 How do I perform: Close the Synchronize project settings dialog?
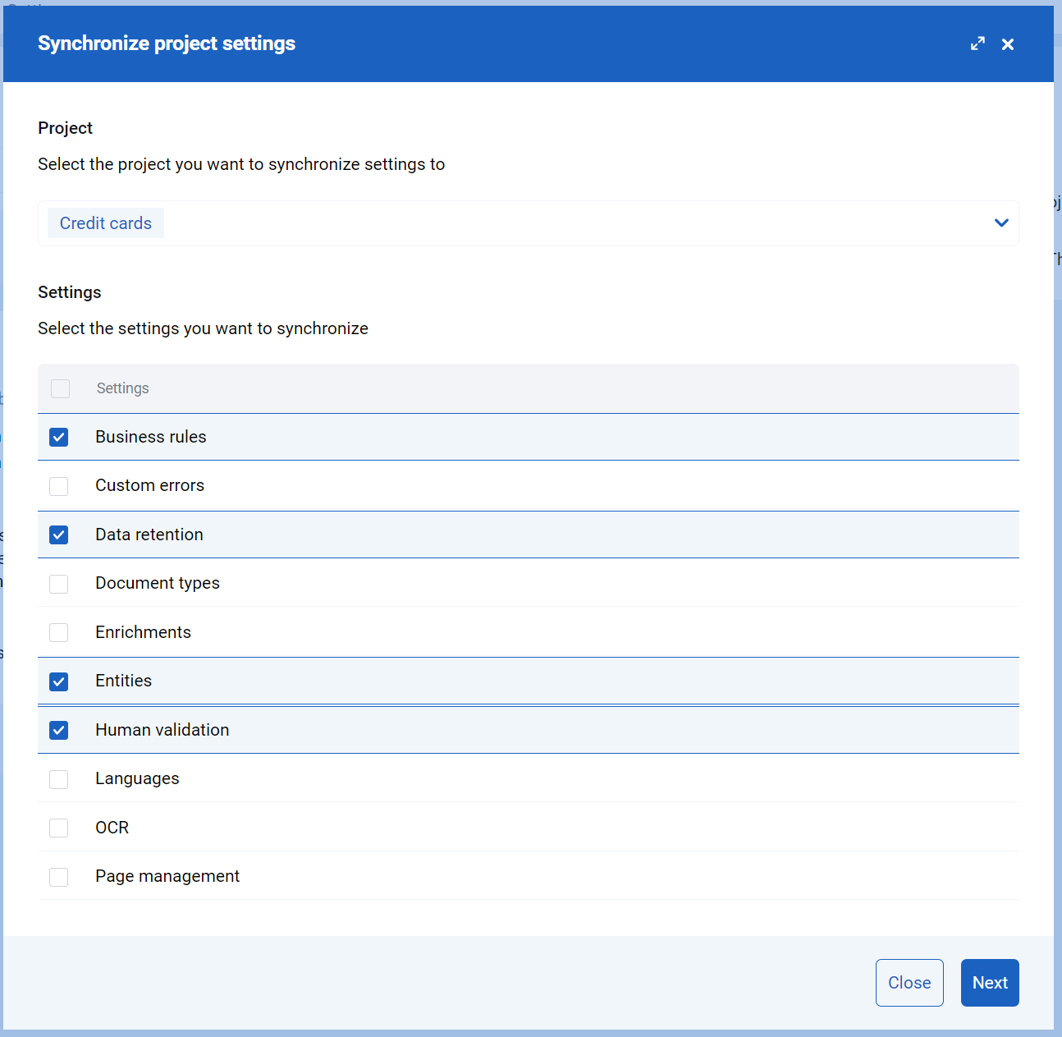[1008, 44]
